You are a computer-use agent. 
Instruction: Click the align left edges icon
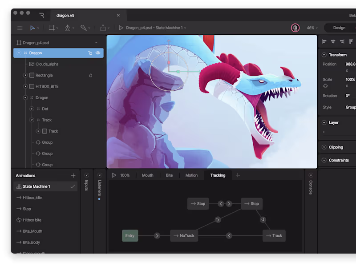[324, 41]
